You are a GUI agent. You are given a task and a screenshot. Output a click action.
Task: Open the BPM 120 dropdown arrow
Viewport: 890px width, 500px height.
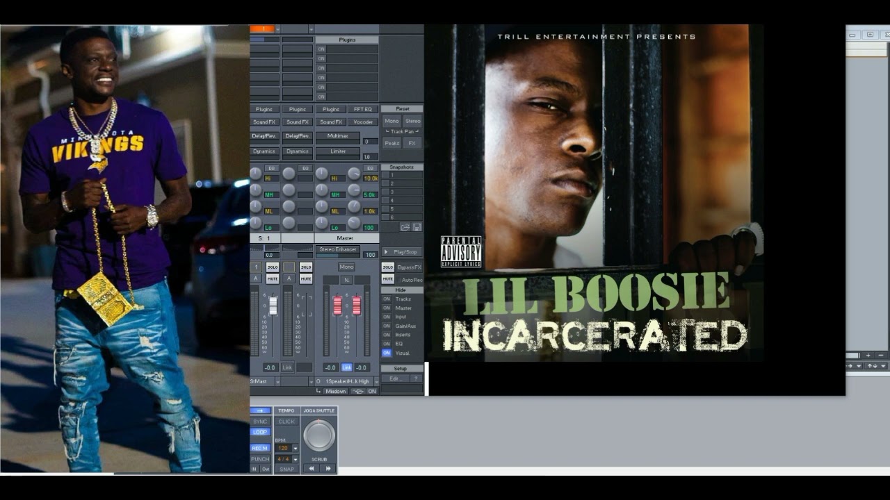[296, 449]
